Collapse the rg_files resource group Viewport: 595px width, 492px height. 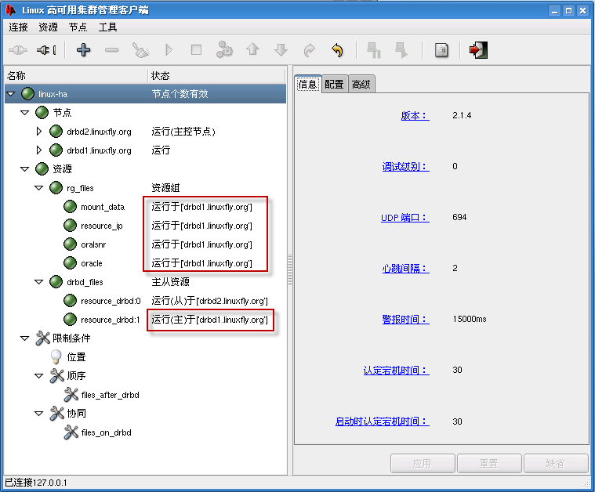click(x=39, y=188)
